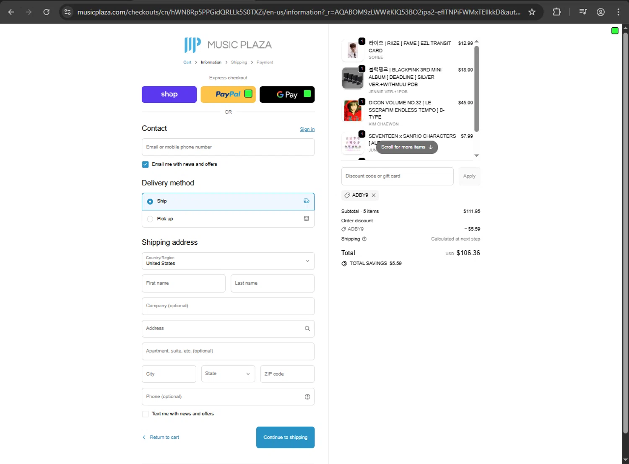Viewport: 629px width, 464px height.
Task: Click the Last name field
Action: [x=273, y=283]
